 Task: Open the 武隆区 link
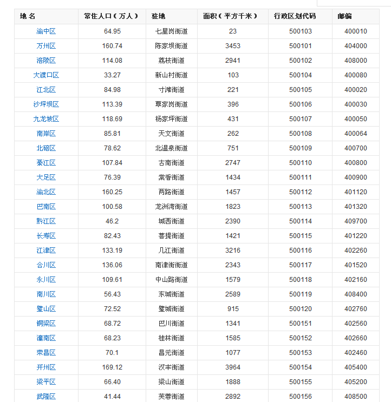point(46,397)
